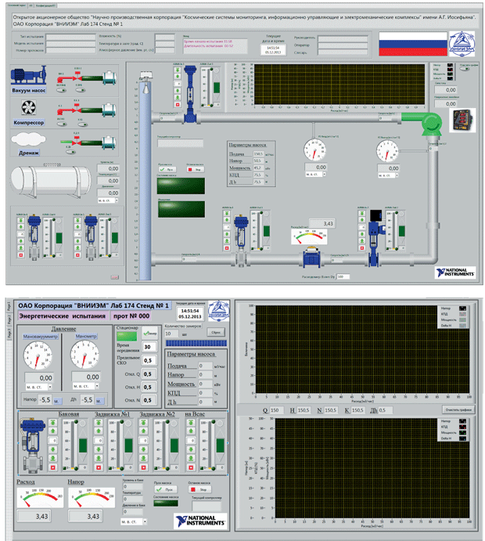
Task: Toggle the second switch under Вакуум насос line
Action: (81, 90)
